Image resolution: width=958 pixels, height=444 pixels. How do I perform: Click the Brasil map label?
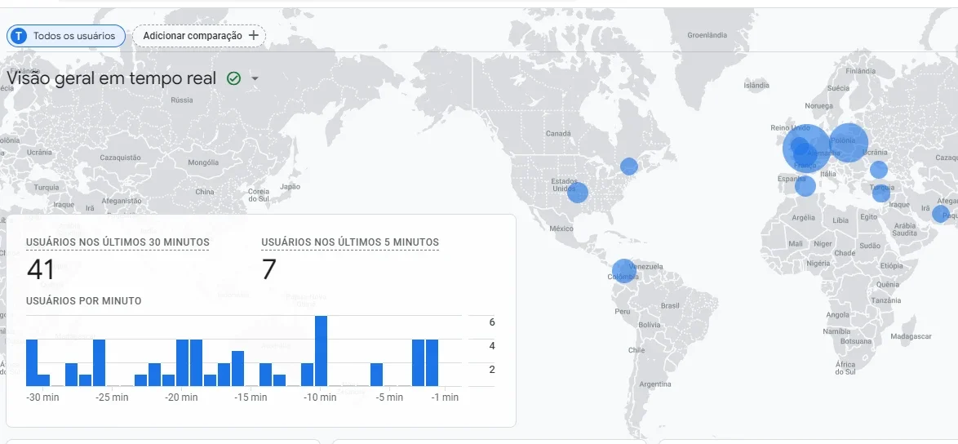(670, 305)
